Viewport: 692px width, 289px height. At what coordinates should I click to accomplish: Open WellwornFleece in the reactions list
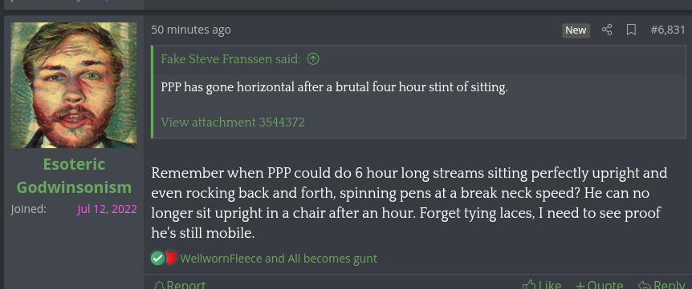tap(221, 259)
